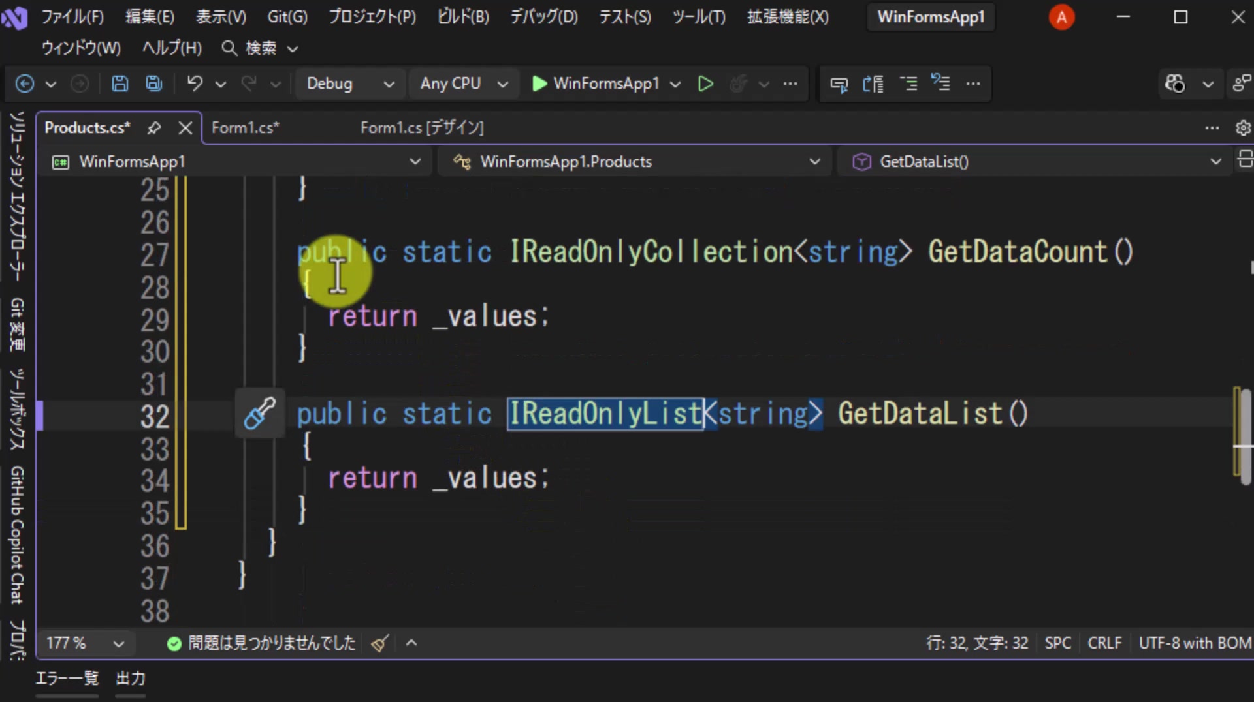Close the Products.cs tab

pyautogui.click(x=185, y=128)
